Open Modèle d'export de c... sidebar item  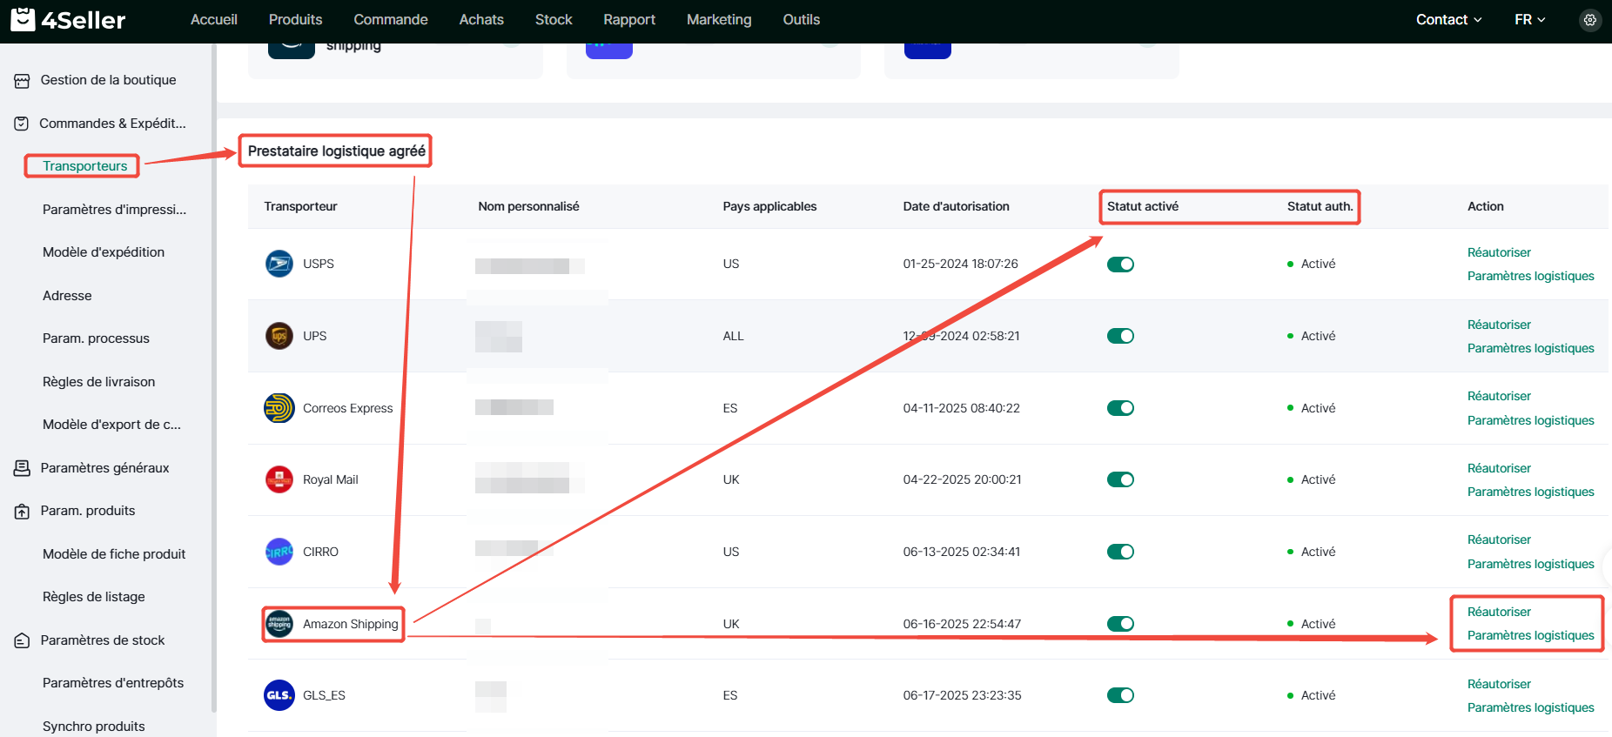click(x=111, y=425)
